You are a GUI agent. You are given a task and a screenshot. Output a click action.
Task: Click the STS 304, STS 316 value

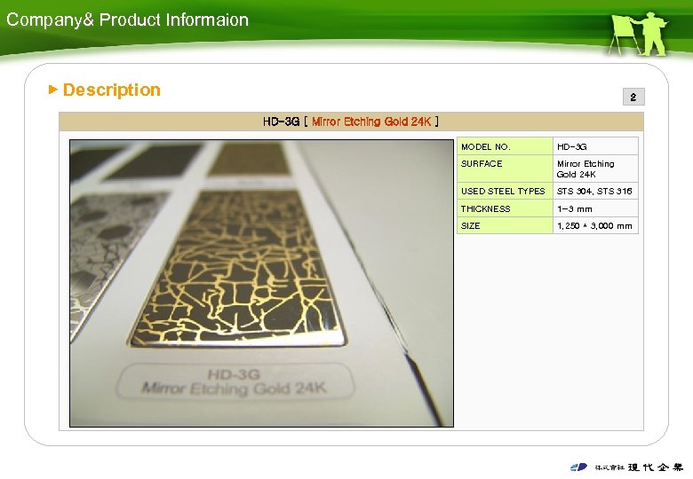tap(595, 191)
